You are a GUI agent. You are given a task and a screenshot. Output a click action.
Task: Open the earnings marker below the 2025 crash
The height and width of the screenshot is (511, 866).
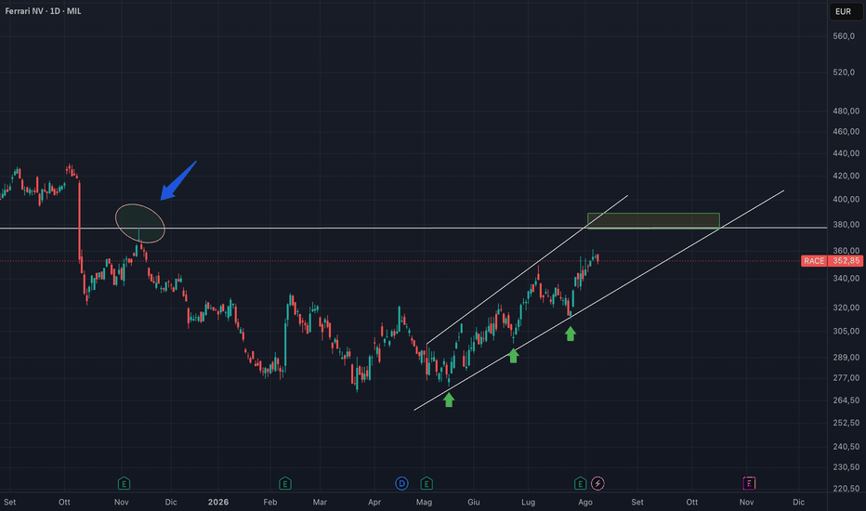(124, 484)
